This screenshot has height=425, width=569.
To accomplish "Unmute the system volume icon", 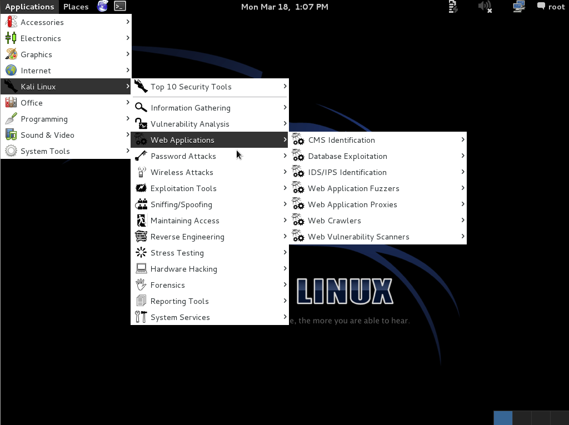I will 485,7.
